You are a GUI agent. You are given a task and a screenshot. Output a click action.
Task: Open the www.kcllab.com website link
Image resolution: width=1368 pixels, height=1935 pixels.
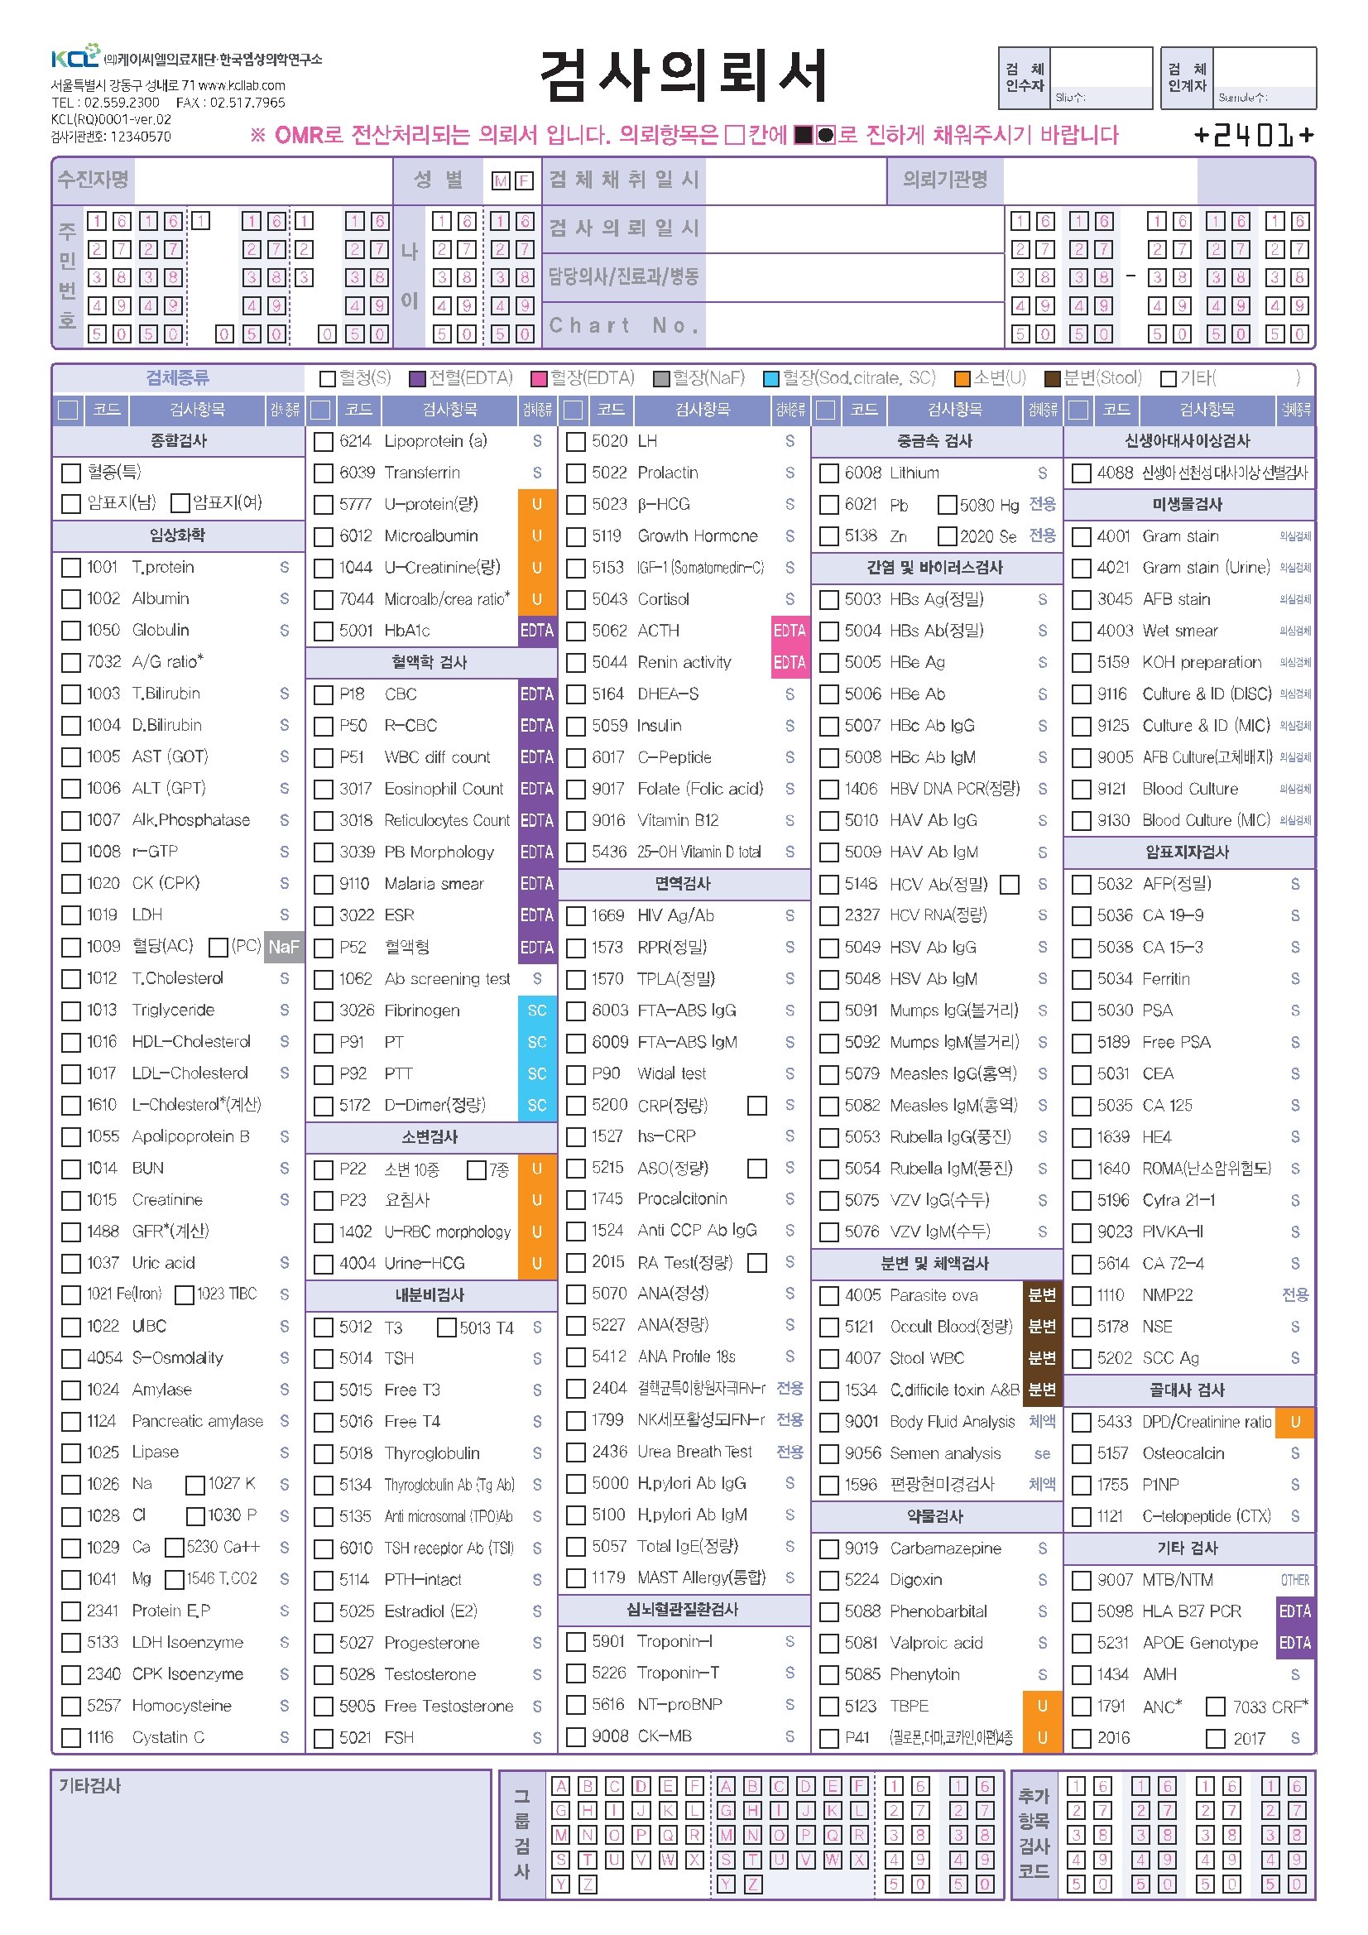click(x=242, y=85)
